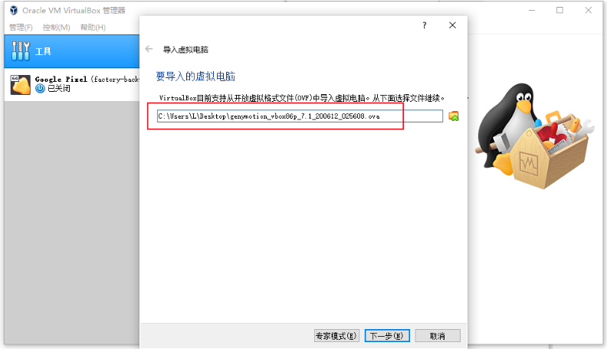Click the 专家模式(E) button

336,335
